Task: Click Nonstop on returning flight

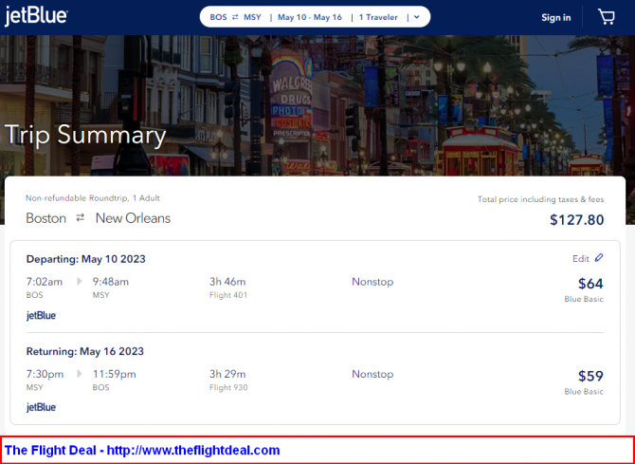Action: coord(372,374)
